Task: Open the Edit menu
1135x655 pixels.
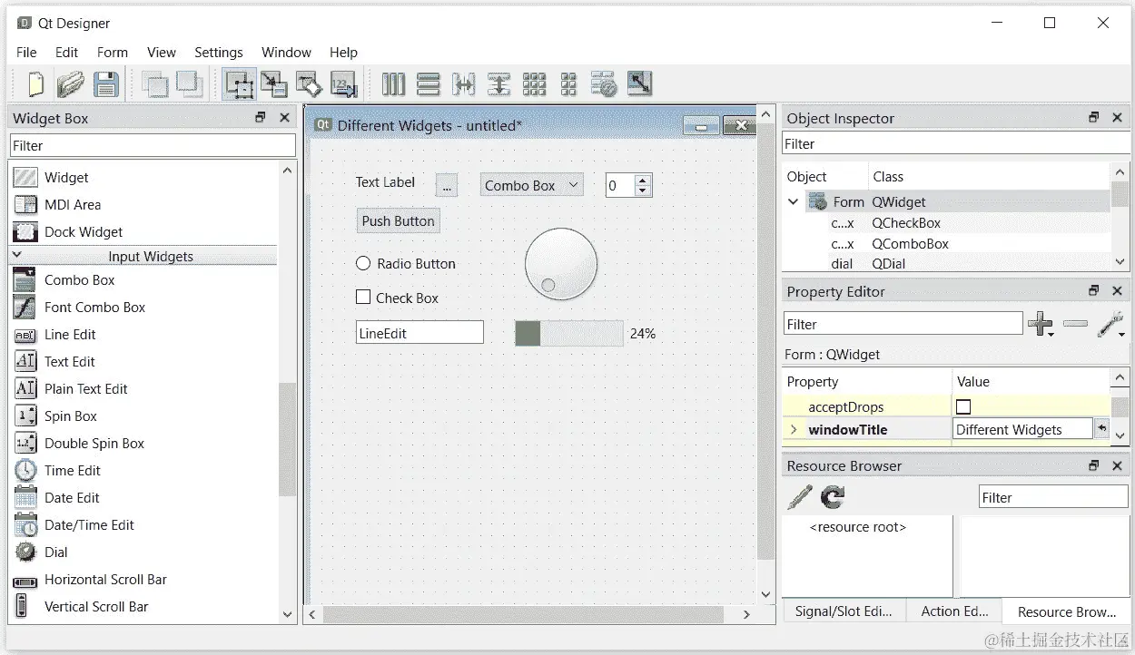Action: [x=66, y=52]
